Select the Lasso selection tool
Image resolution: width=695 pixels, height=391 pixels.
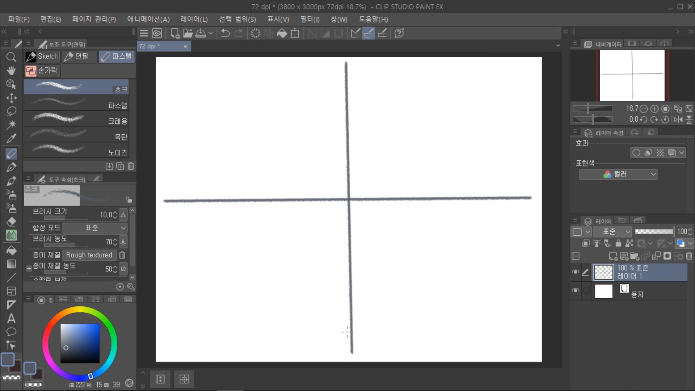coord(11,112)
